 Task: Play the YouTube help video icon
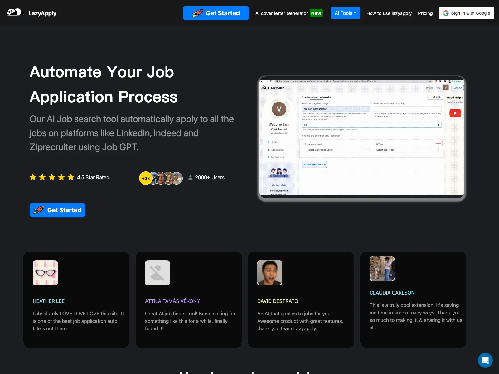(x=455, y=113)
